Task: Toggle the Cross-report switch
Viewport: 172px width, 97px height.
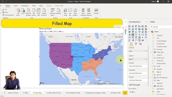Action: (x=133, y=92)
